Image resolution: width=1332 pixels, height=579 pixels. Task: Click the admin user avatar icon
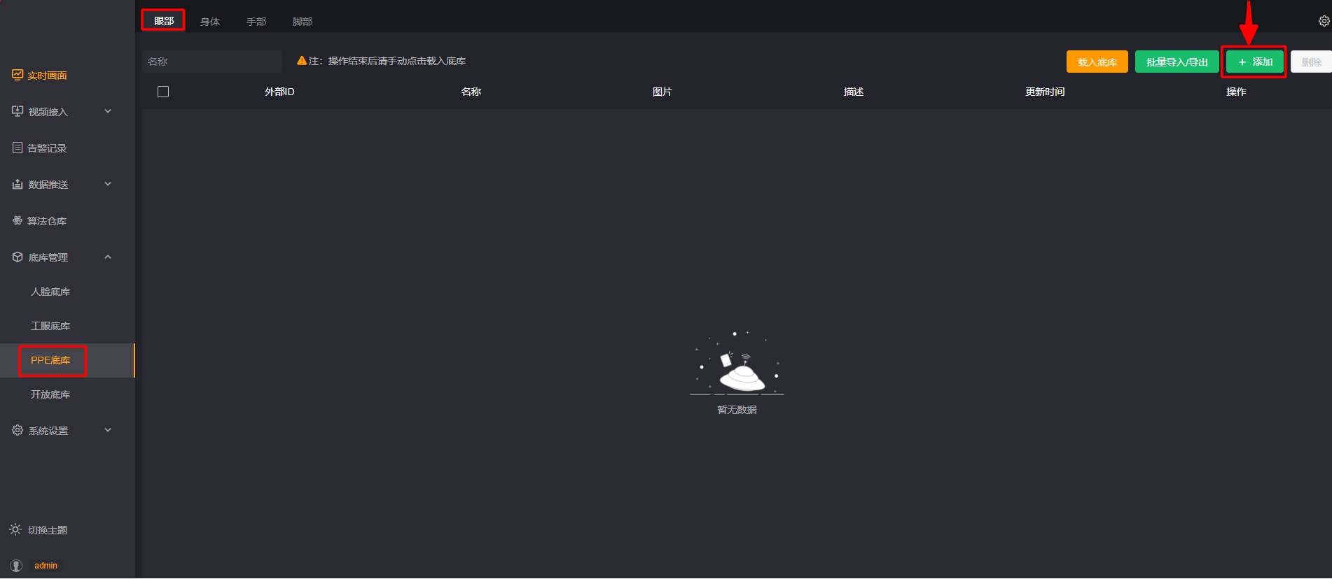(16, 565)
